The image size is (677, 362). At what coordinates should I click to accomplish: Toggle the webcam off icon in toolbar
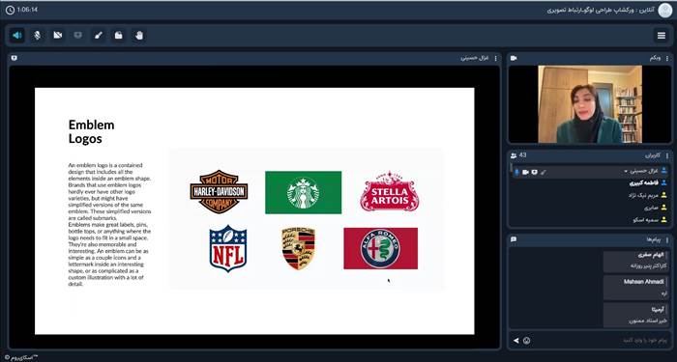click(x=58, y=36)
